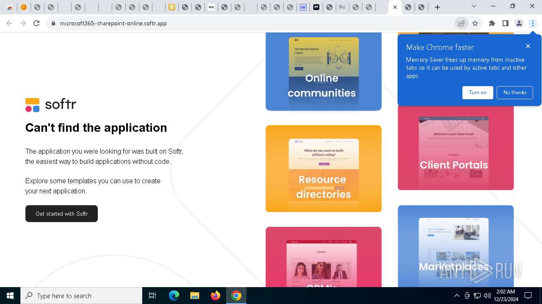Reload the current page

[x=36, y=23]
